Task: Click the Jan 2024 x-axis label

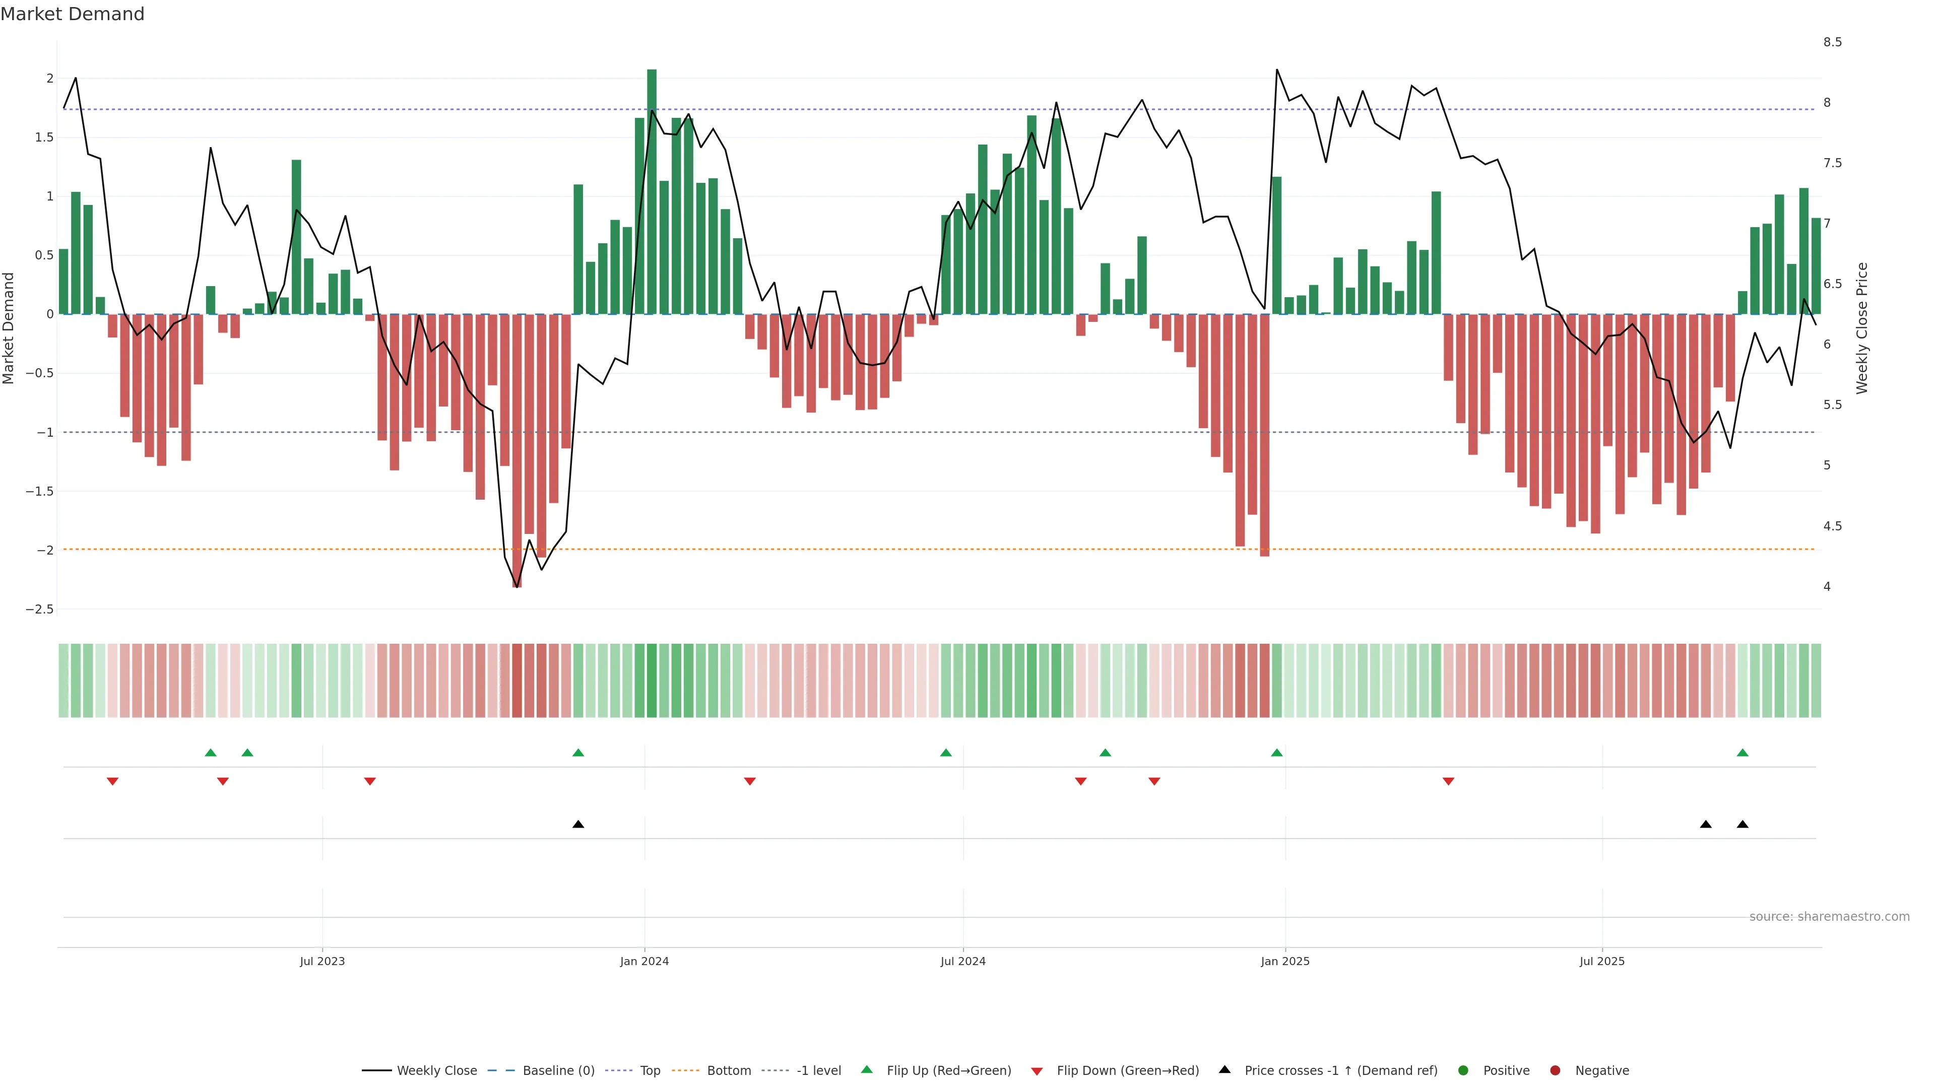Action: (x=644, y=961)
